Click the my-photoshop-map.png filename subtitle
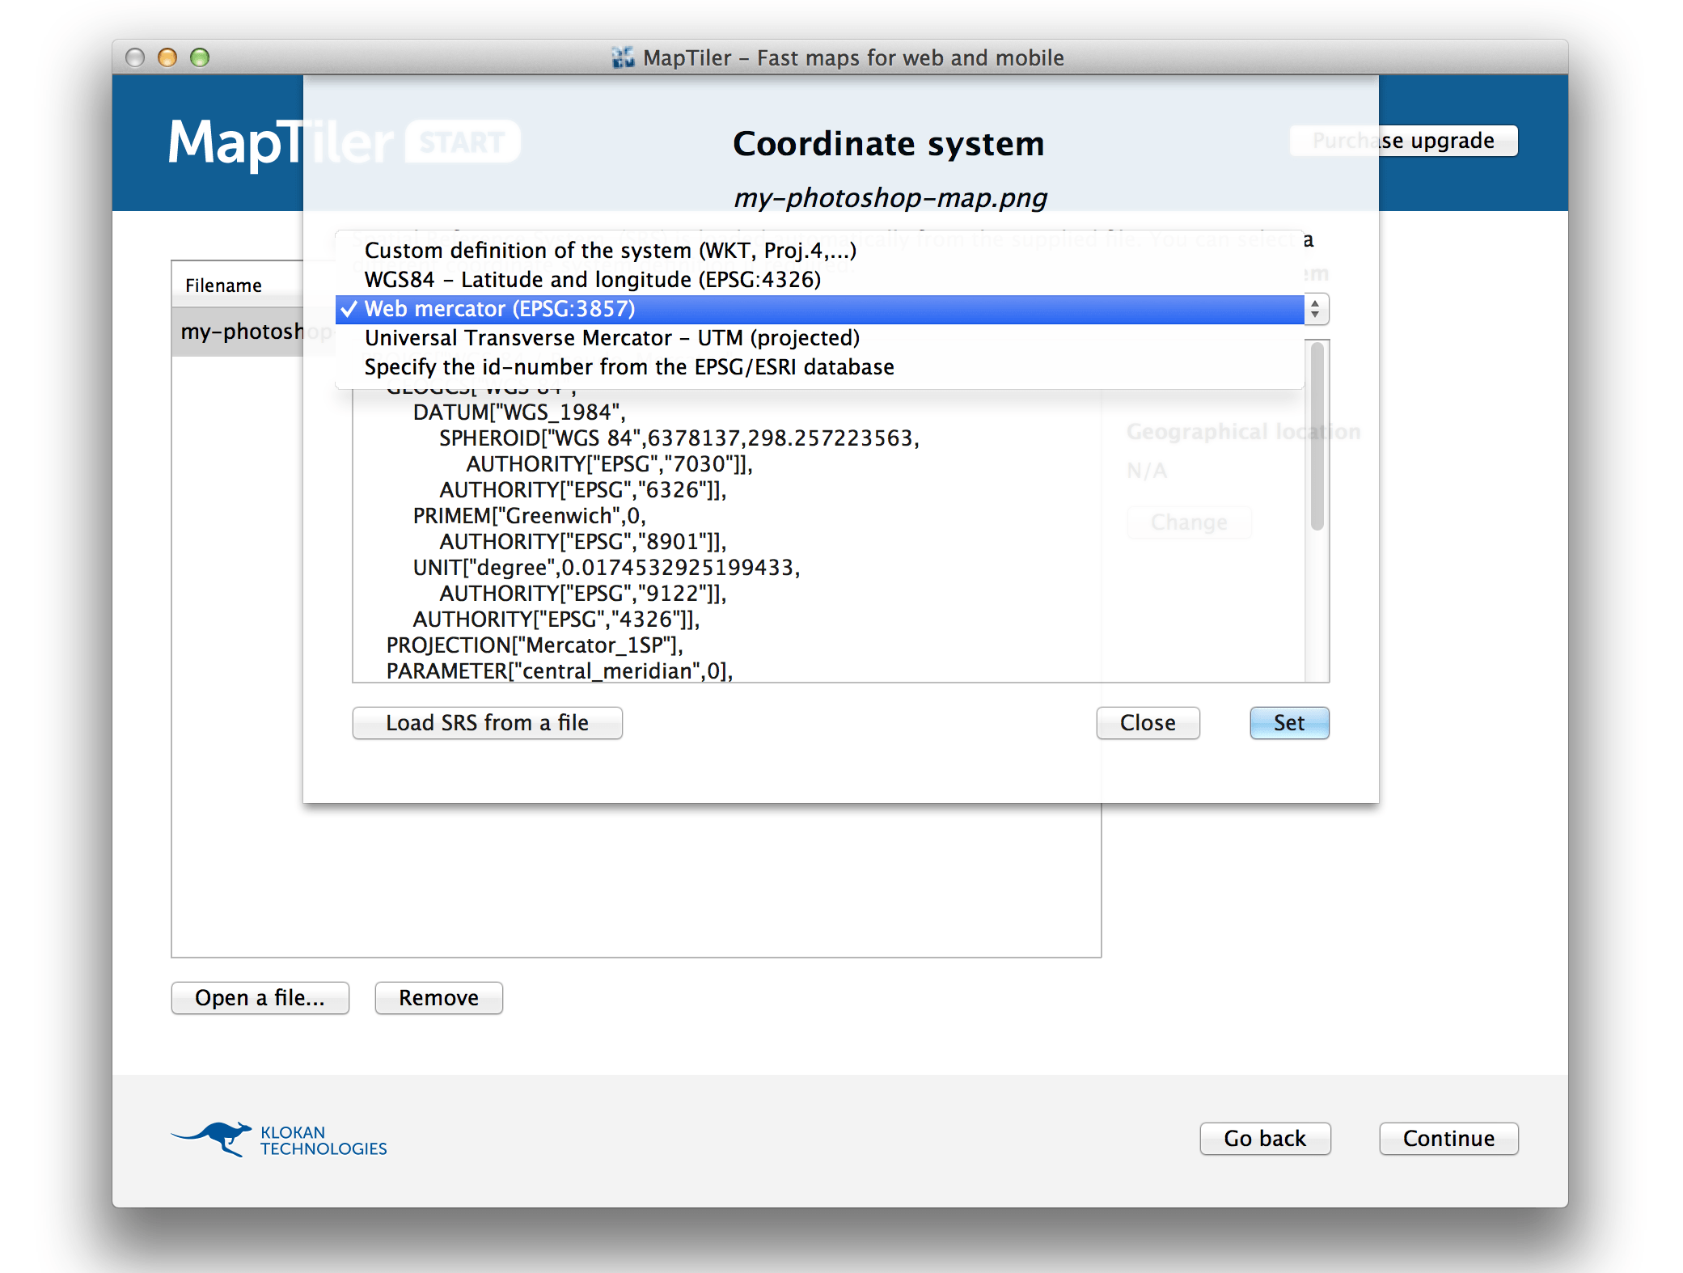The image size is (1683, 1273). (x=890, y=197)
